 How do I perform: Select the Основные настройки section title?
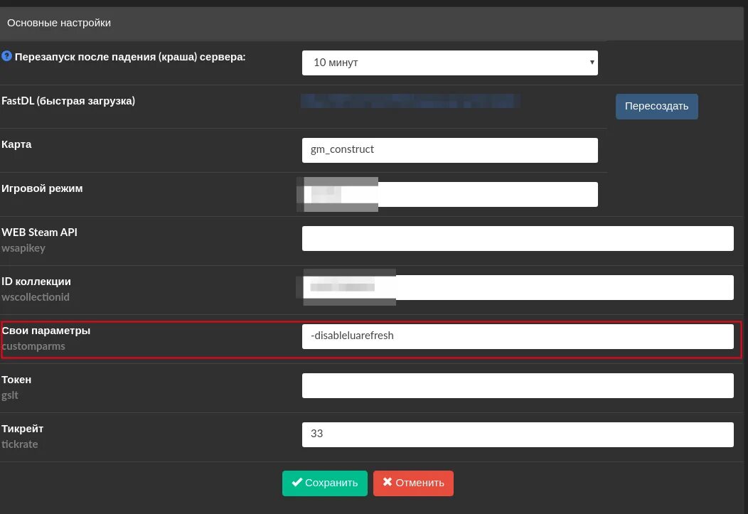59,23
